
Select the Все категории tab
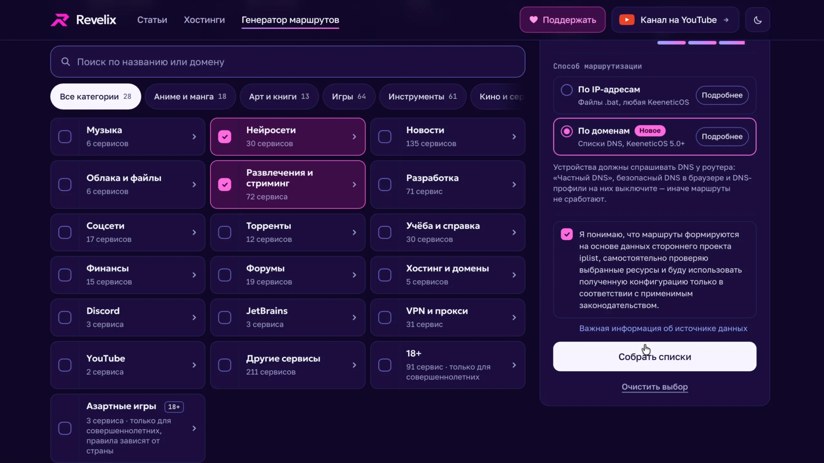click(x=96, y=96)
